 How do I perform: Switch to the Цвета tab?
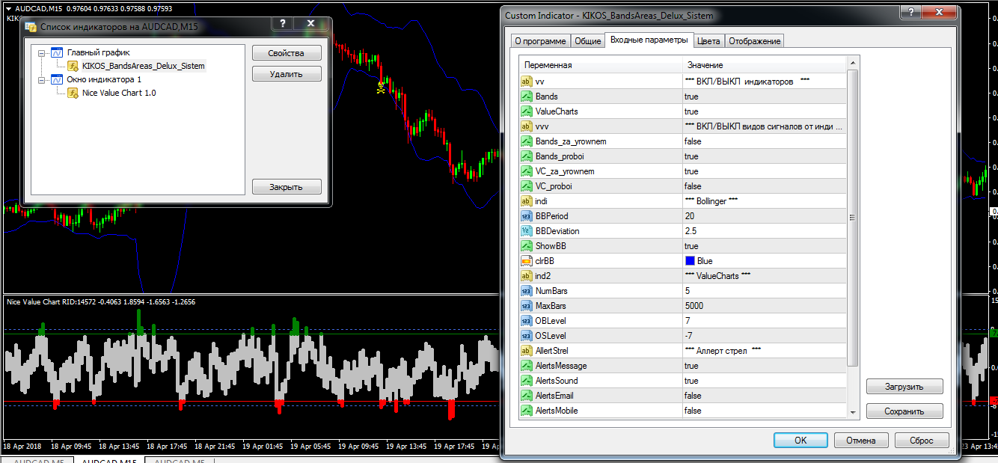coord(708,40)
